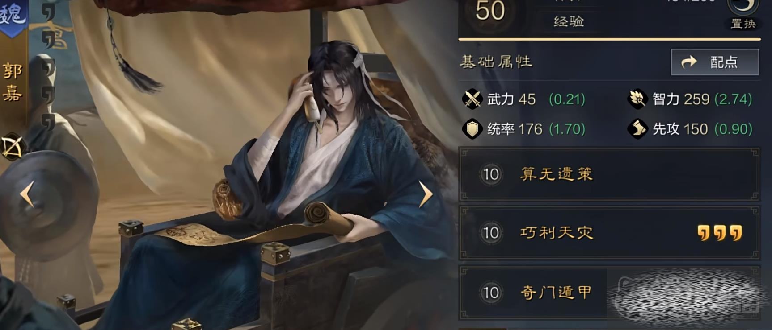Click the 经验 experience bar label

(569, 21)
